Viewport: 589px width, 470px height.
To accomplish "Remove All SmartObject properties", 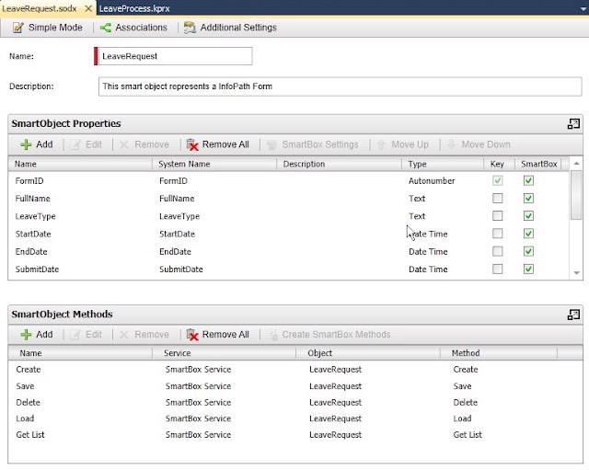I will pyautogui.click(x=218, y=144).
